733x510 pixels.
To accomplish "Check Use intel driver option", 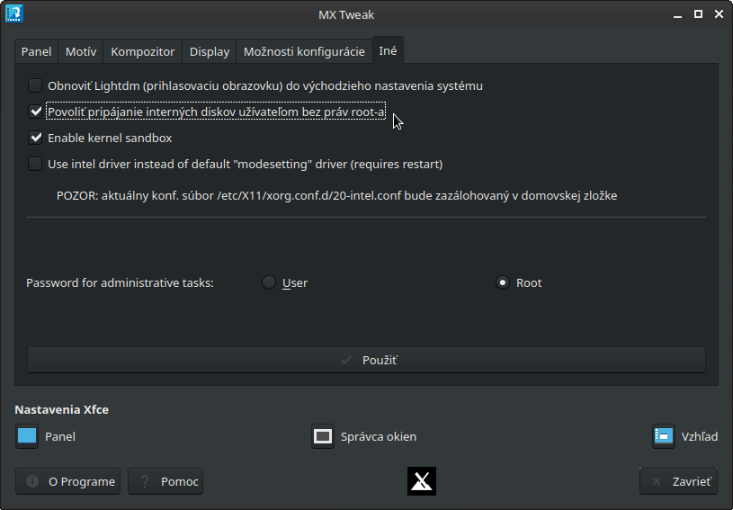I will (x=35, y=165).
